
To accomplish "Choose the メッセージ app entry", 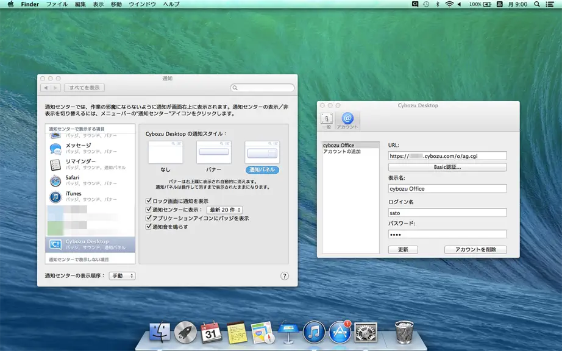I will (x=90, y=148).
